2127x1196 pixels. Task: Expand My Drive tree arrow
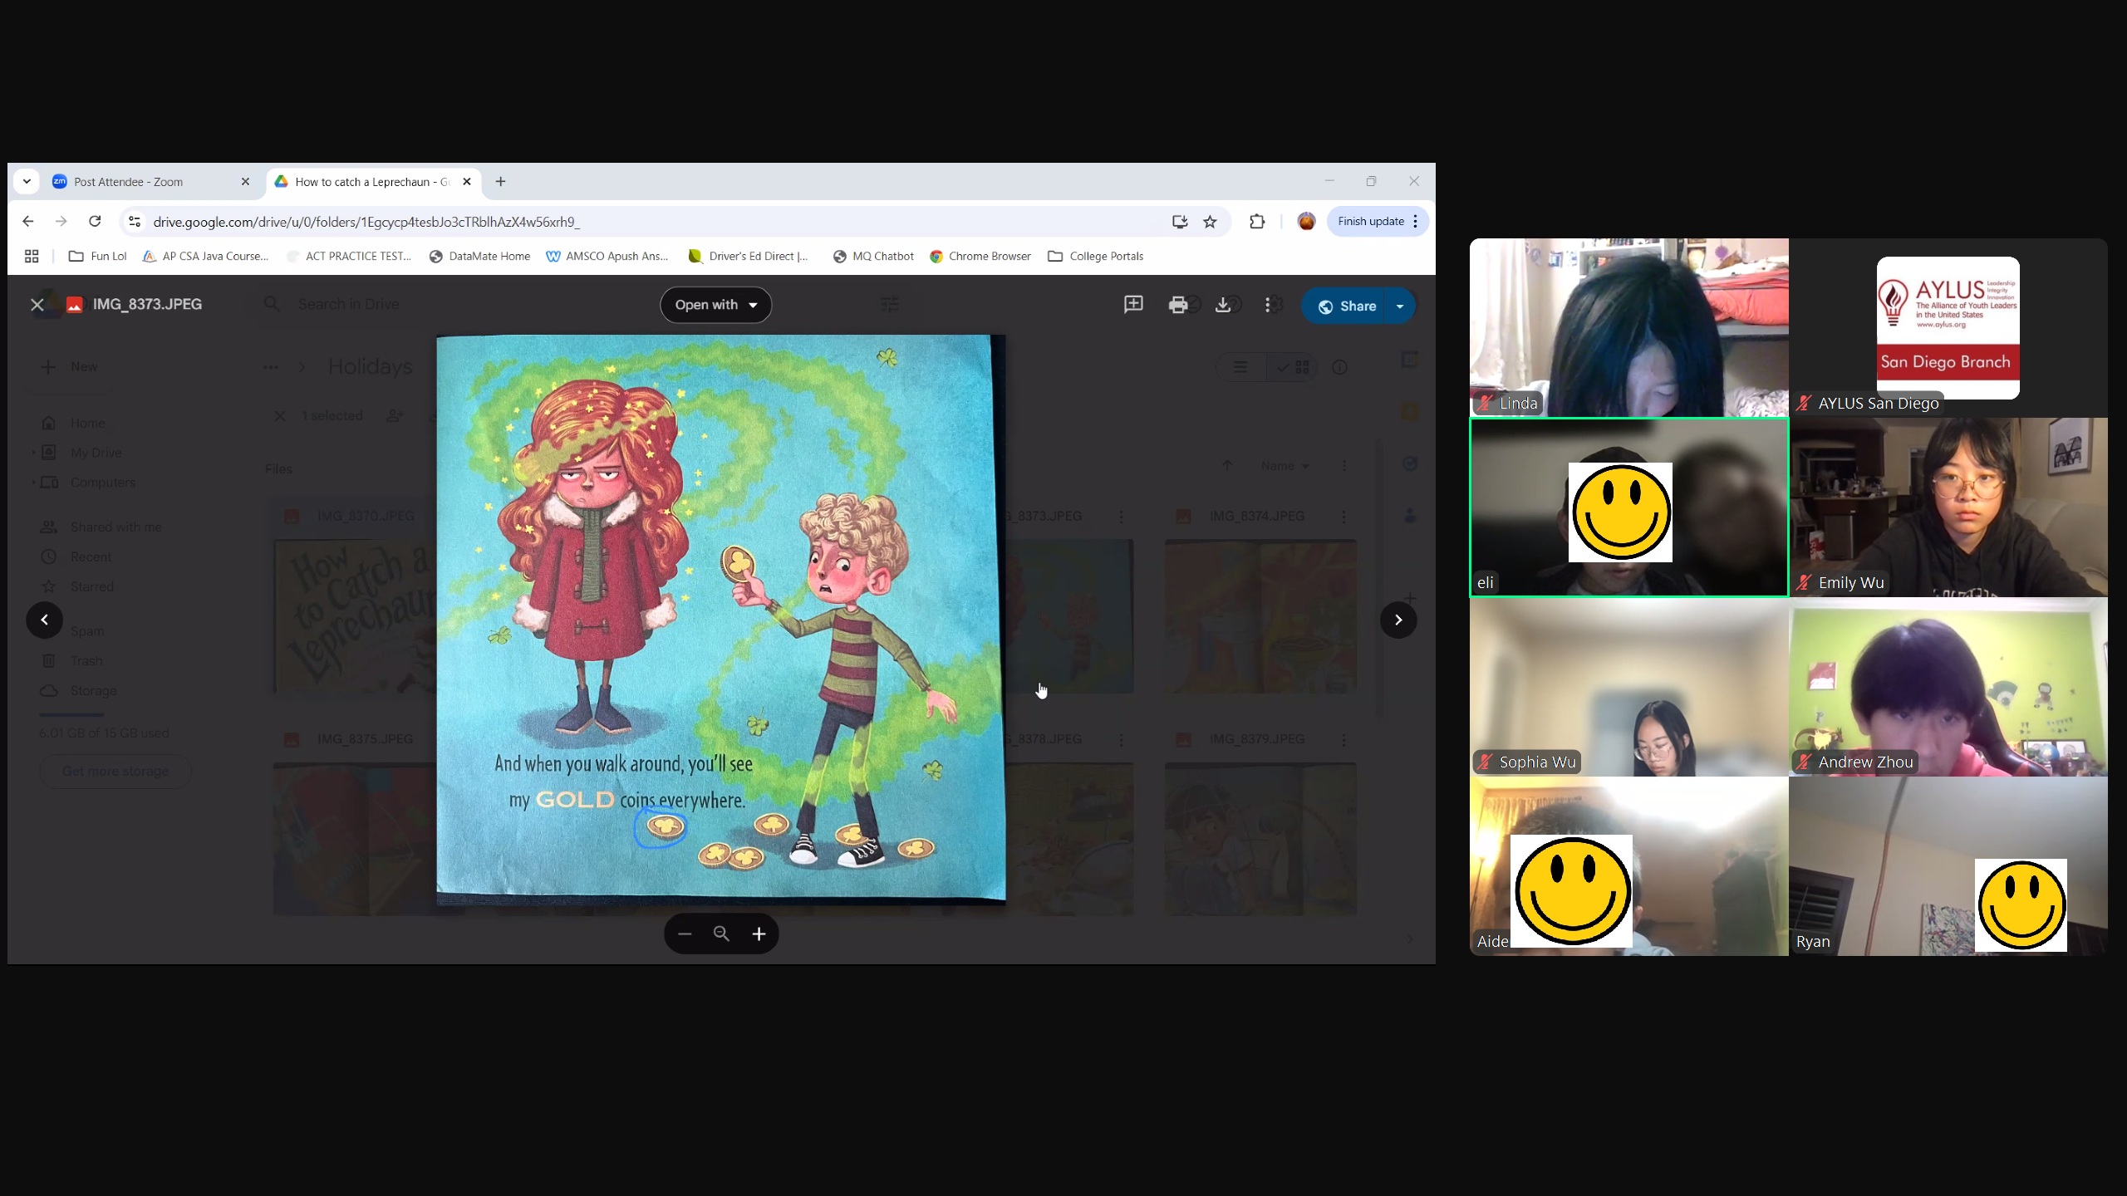pyautogui.click(x=33, y=453)
